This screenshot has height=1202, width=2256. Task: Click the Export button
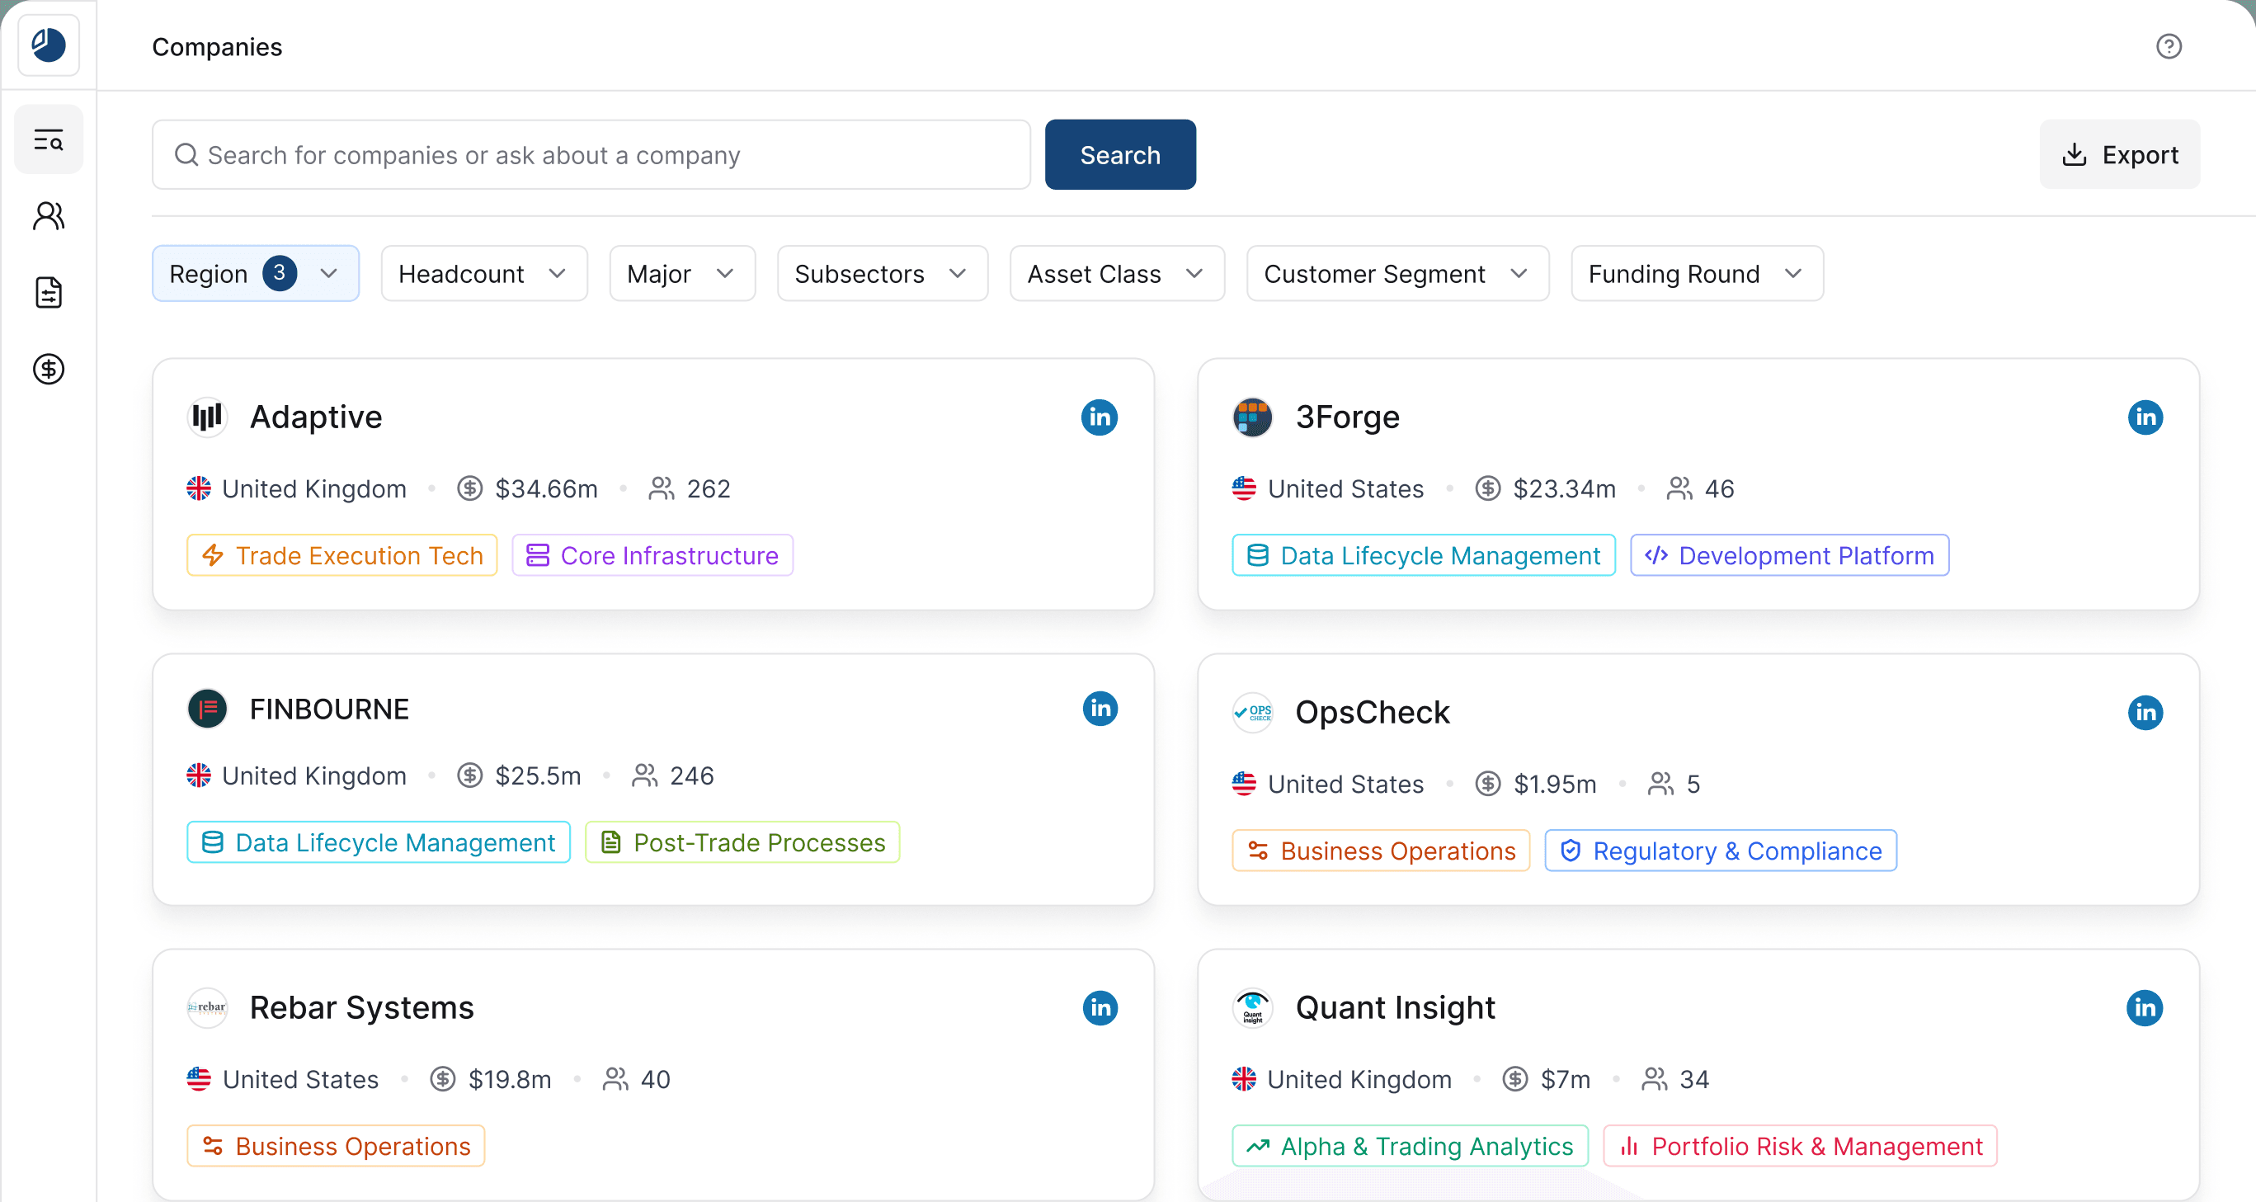(x=2119, y=155)
